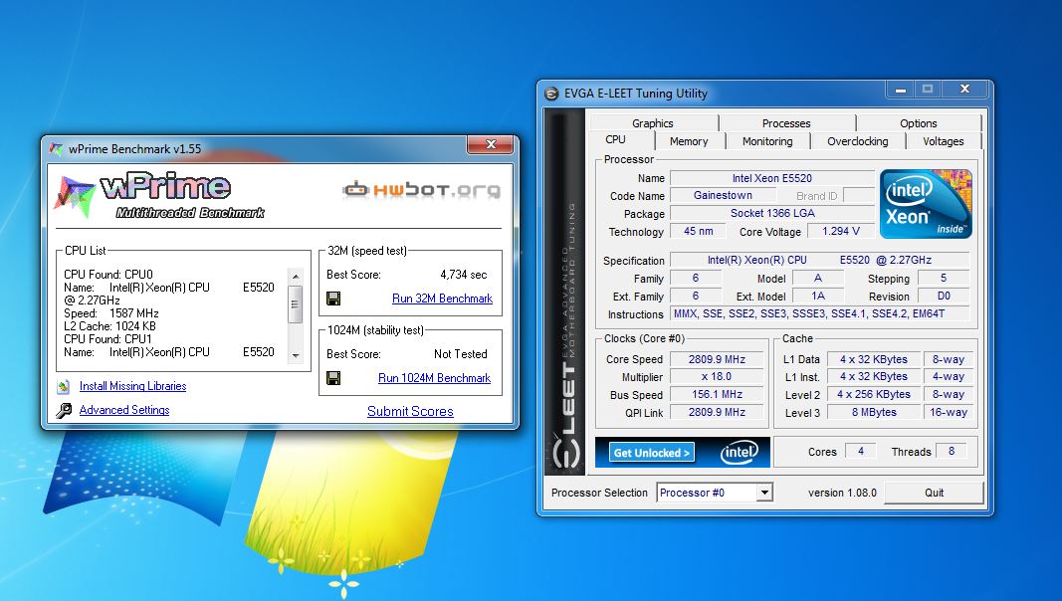Open Install Missing Libraries link
This screenshot has height=601, width=1062.
(x=132, y=386)
